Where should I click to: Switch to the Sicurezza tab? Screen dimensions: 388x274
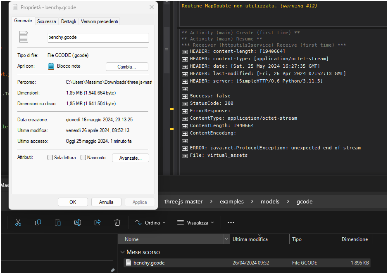[x=46, y=21]
